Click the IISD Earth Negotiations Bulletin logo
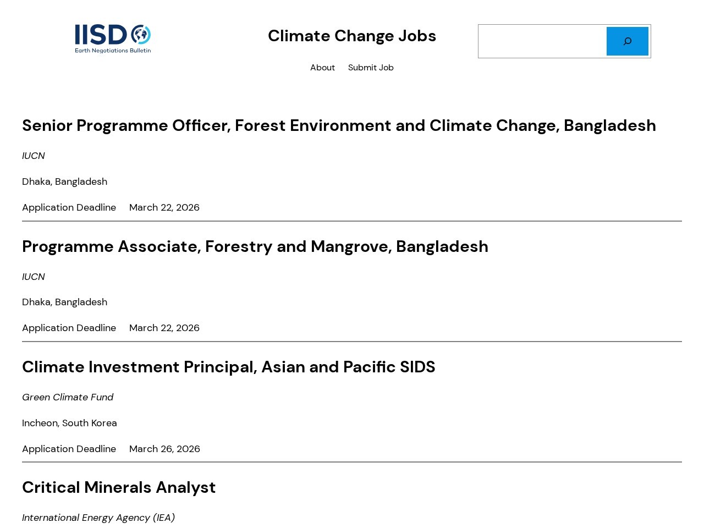The width and height of the screenshot is (704, 528). pyautogui.click(x=113, y=38)
